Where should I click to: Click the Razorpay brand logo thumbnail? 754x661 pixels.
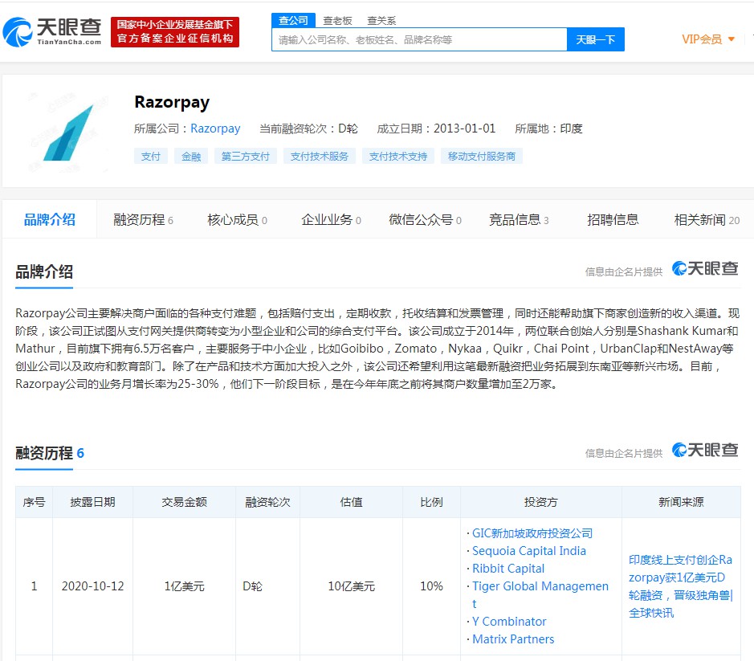pyautogui.click(x=67, y=133)
